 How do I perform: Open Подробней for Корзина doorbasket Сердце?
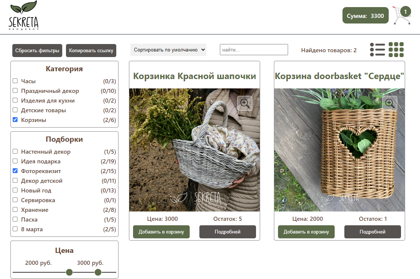click(x=373, y=232)
